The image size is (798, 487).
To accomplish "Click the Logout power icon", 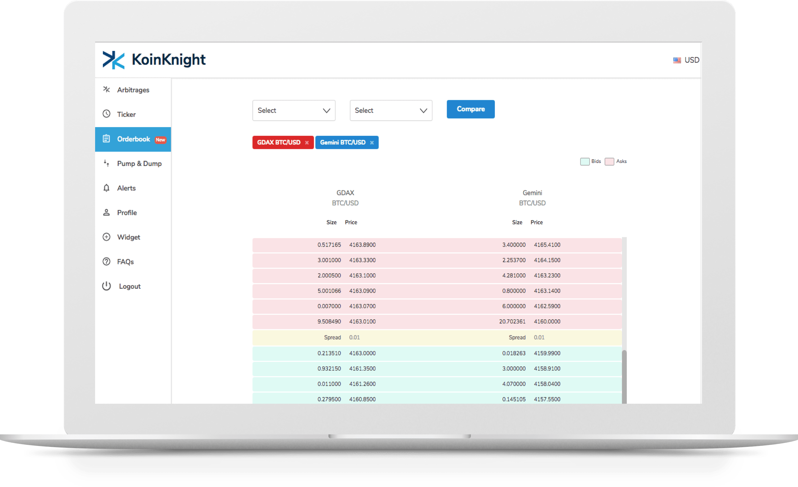I will click(x=106, y=286).
